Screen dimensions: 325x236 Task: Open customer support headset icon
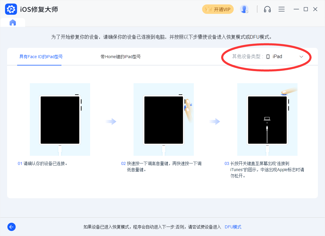click(x=267, y=9)
